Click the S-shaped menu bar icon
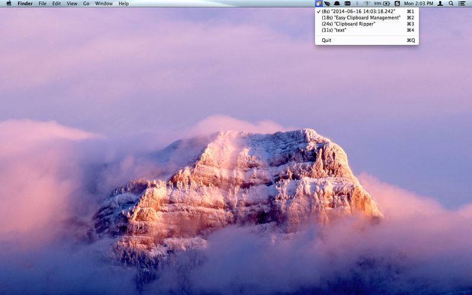This screenshot has height=295, width=472. pyautogui.click(x=397, y=4)
